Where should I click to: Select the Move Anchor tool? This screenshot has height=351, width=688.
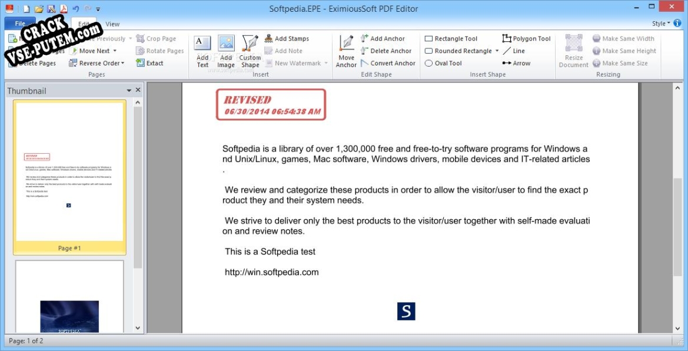pos(346,51)
